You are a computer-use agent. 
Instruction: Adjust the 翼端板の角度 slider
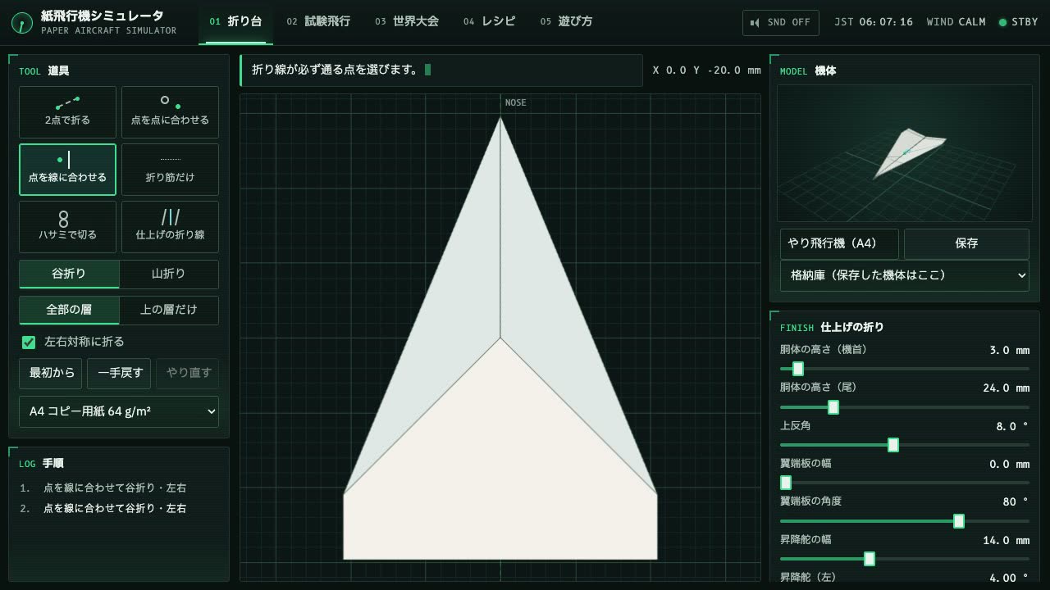click(x=905, y=521)
